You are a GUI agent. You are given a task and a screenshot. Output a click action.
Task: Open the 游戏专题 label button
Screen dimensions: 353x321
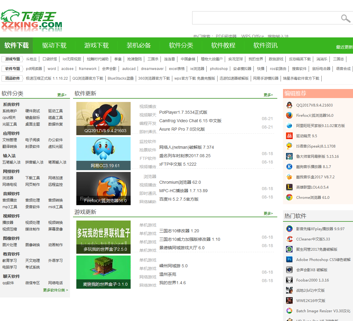(13, 59)
